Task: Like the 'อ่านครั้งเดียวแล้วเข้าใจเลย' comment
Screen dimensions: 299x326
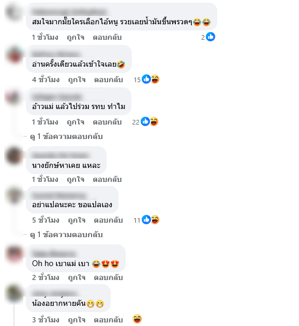Action: point(77,80)
